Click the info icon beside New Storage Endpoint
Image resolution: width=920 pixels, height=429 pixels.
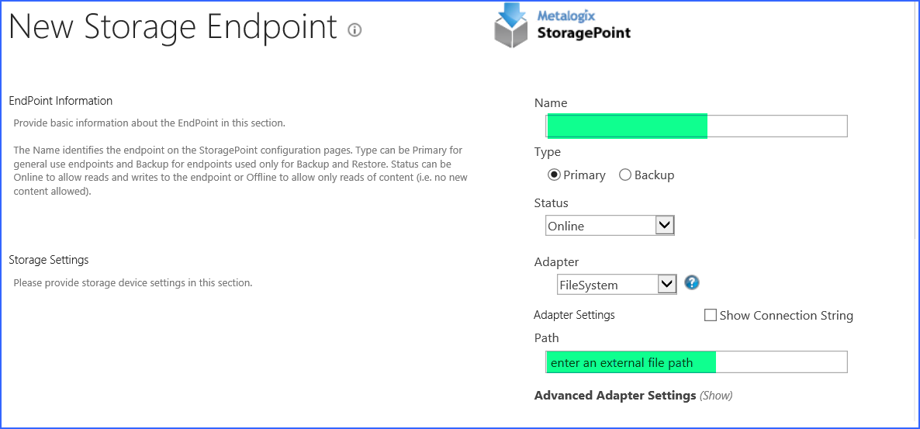355,30
